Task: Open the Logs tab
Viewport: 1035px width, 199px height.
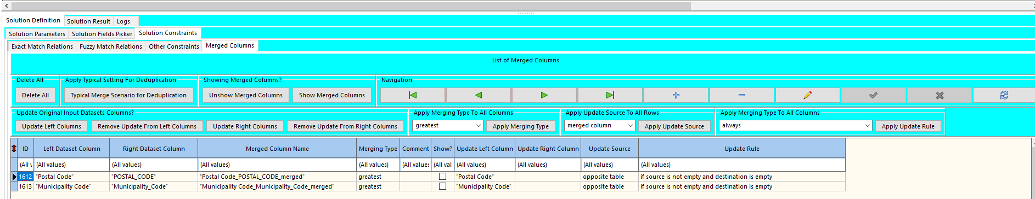Action: 123,21
